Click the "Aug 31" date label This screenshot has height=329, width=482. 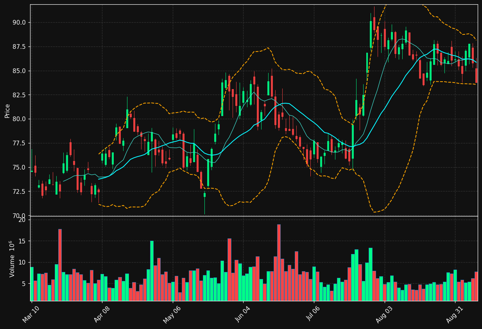pyautogui.click(x=454, y=314)
